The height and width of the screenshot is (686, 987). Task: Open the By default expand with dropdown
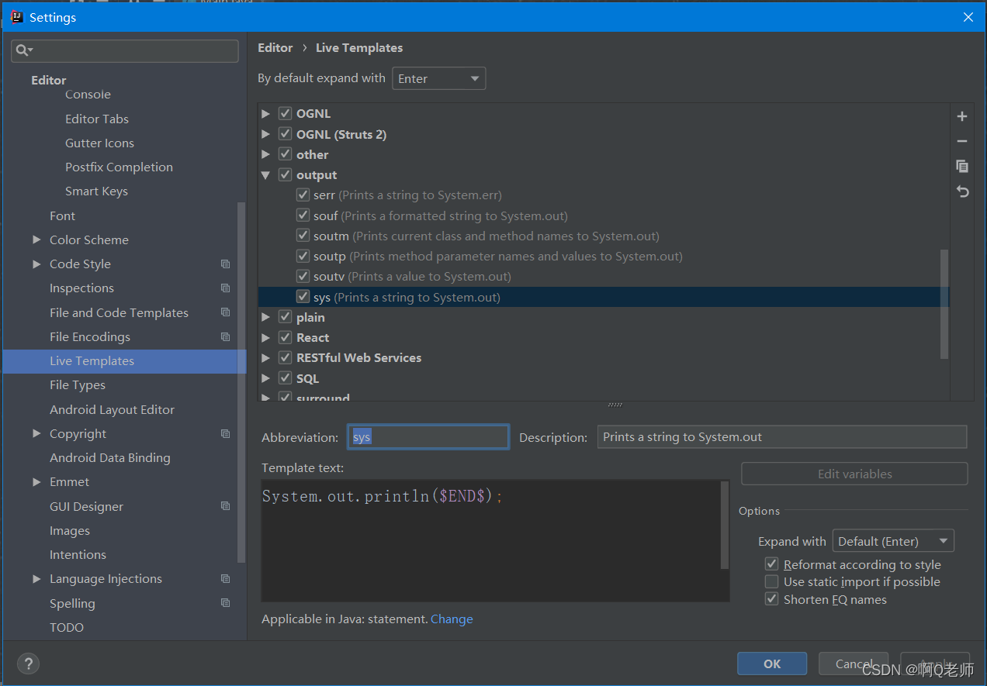(439, 78)
